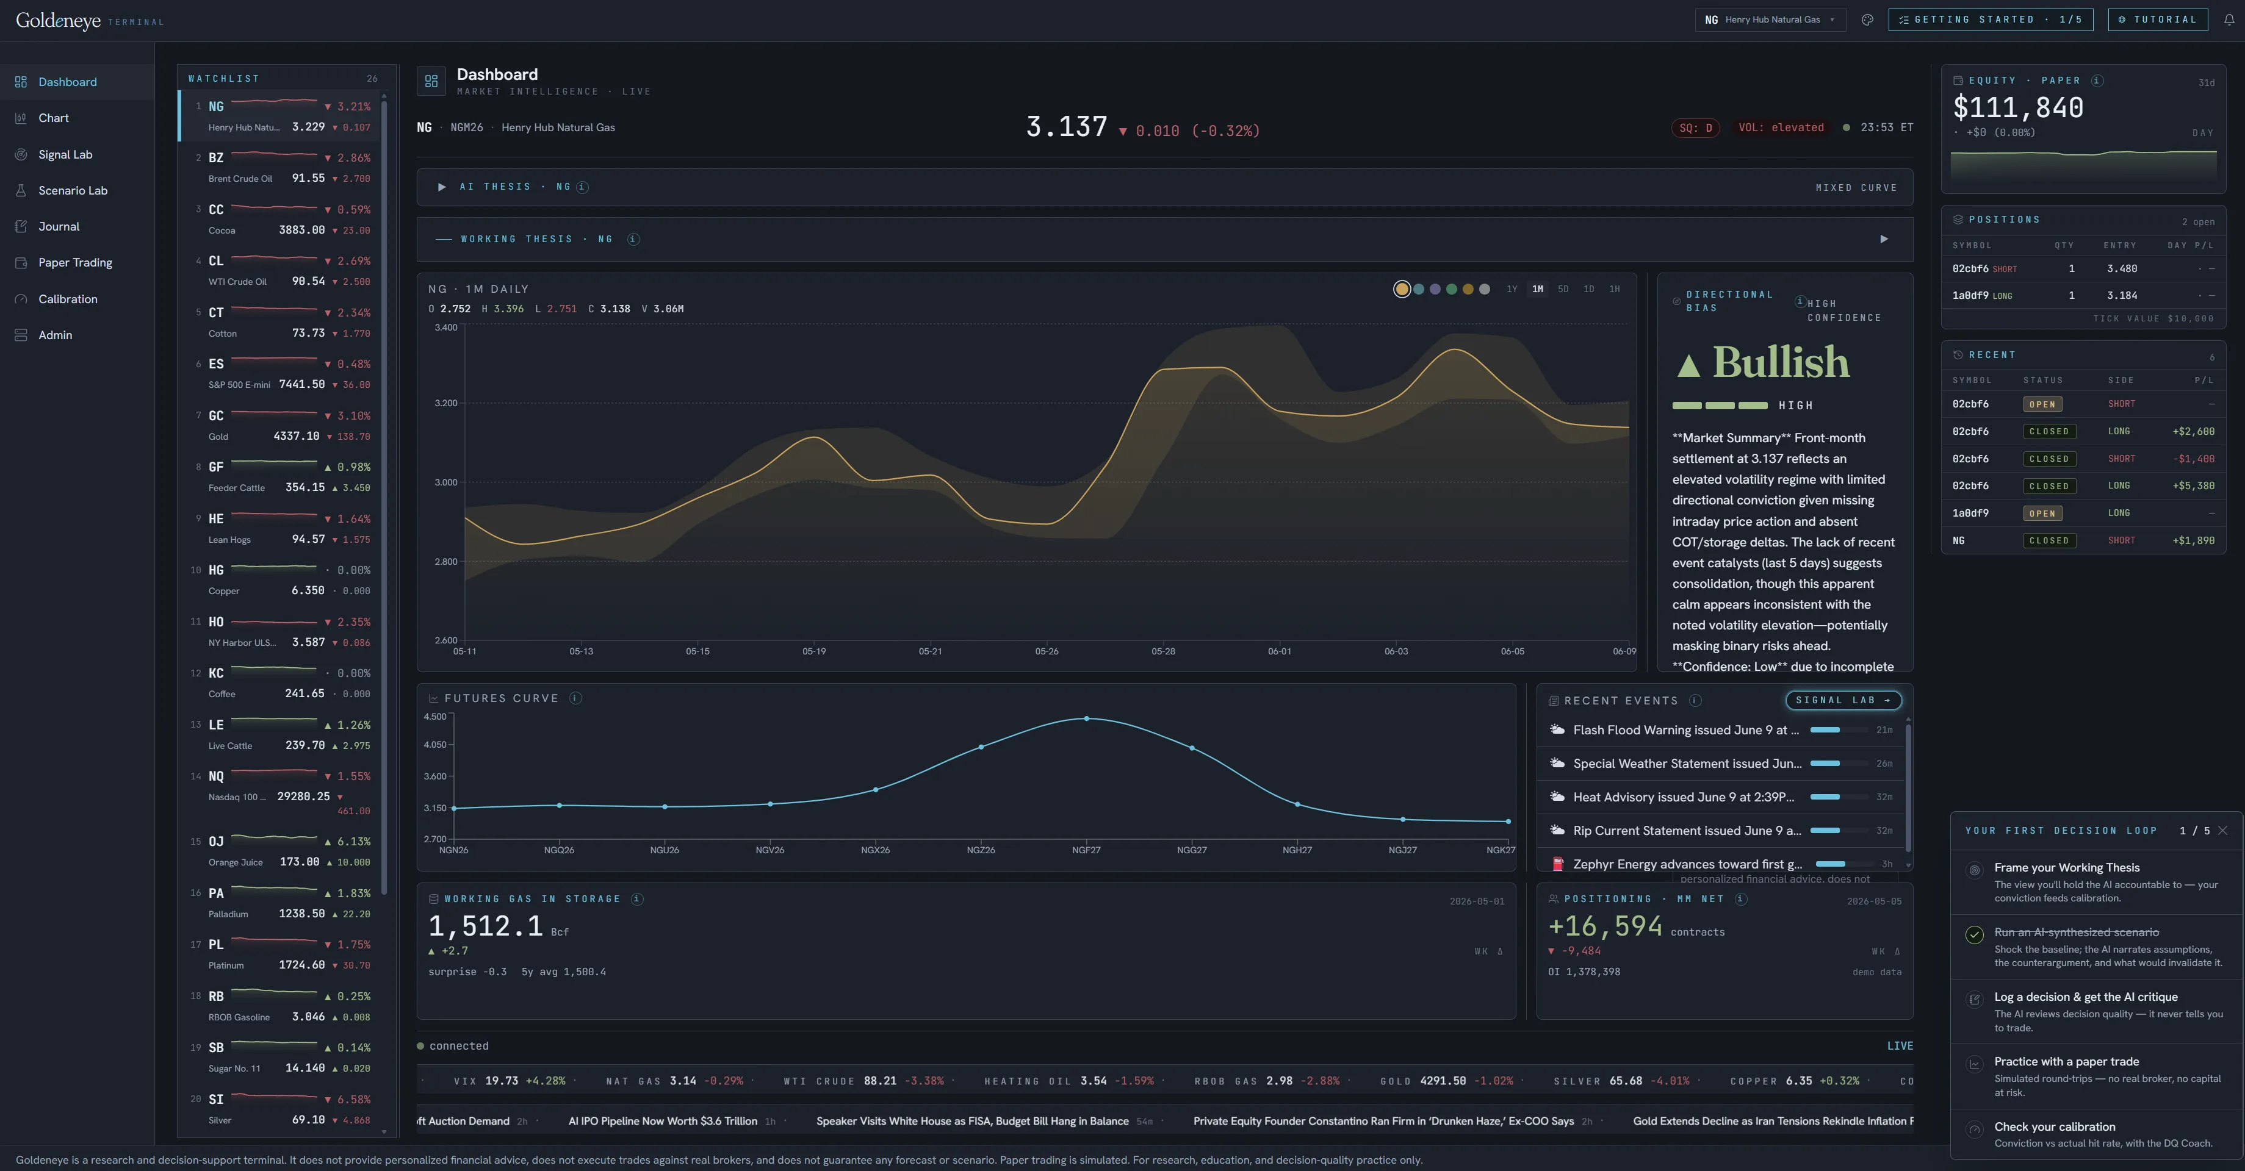
Task: Select the 1Y chart range
Action: coord(1512,289)
